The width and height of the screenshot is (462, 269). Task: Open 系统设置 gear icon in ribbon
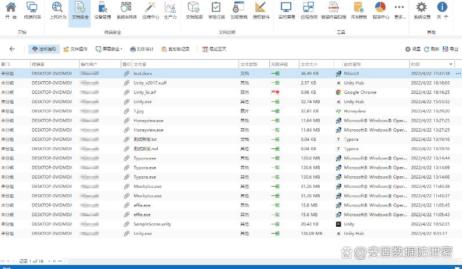pyautogui.click(x=422, y=9)
